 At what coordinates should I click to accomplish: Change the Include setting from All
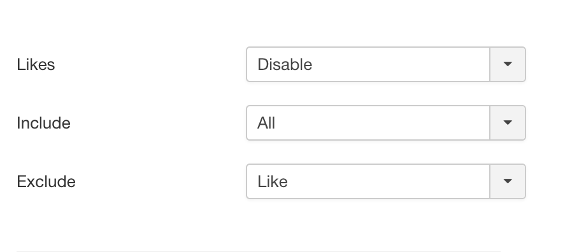pos(386,123)
